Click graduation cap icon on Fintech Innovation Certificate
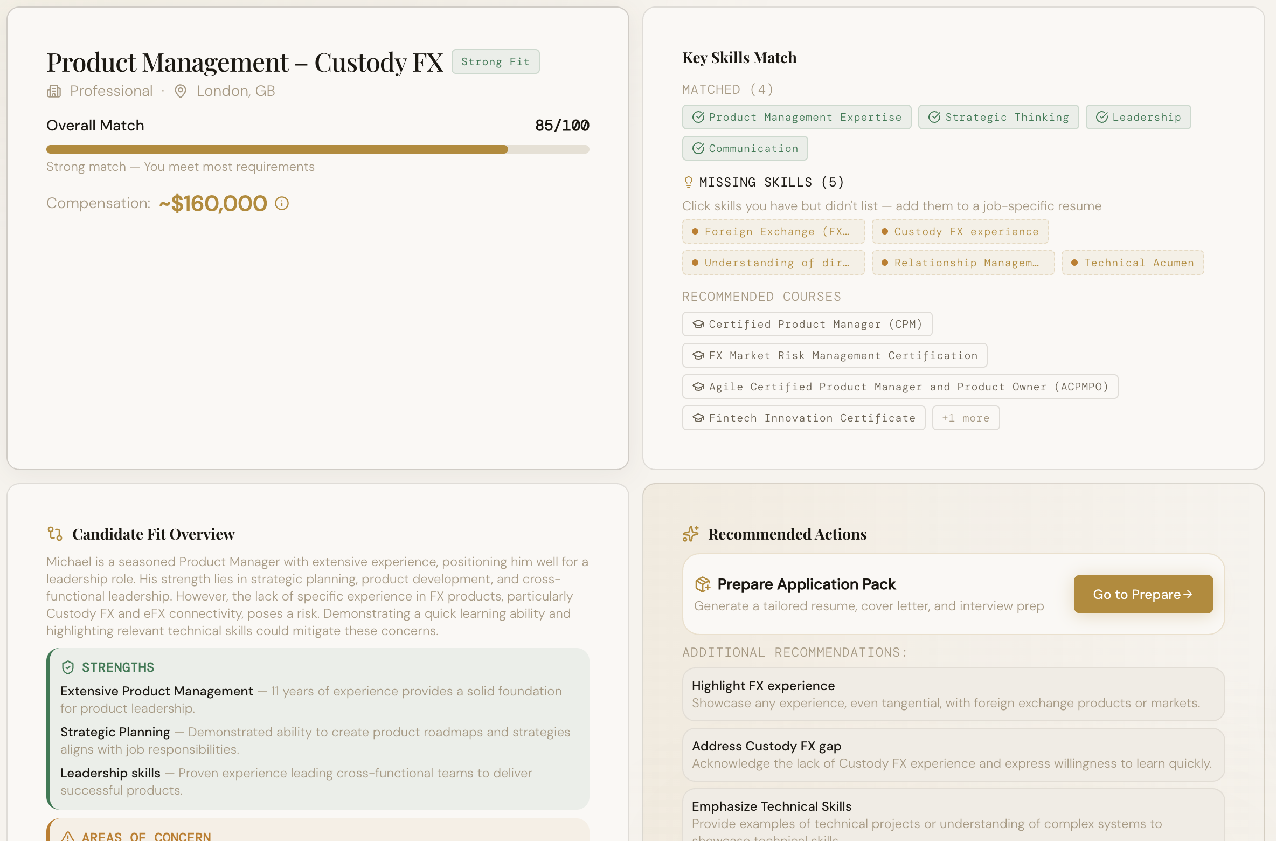This screenshot has height=841, width=1276. click(698, 418)
